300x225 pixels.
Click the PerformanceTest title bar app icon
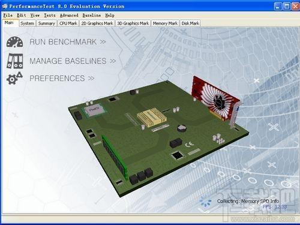click(4, 7)
